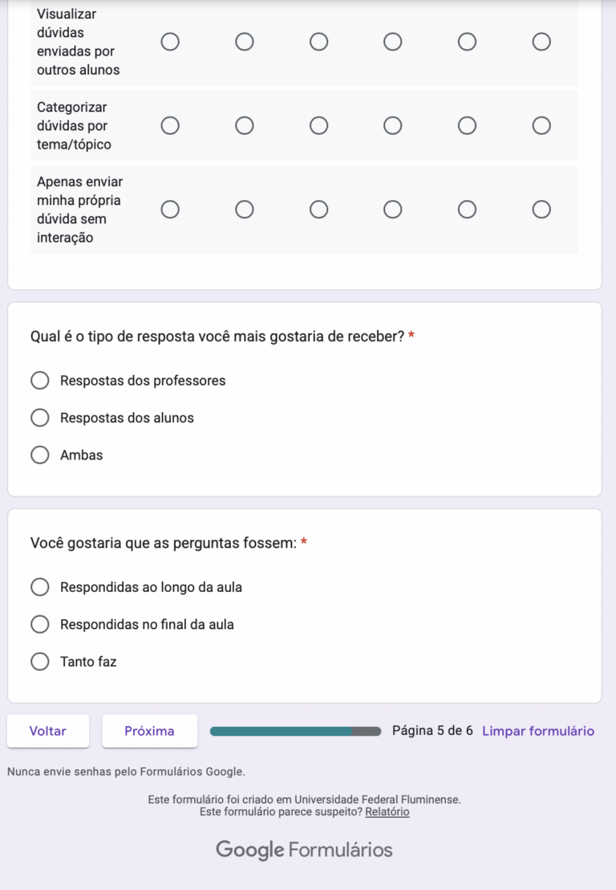The image size is (616, 890).
Task: Pick the 'Tanto faz' option
Action: [x=40, y=662]
